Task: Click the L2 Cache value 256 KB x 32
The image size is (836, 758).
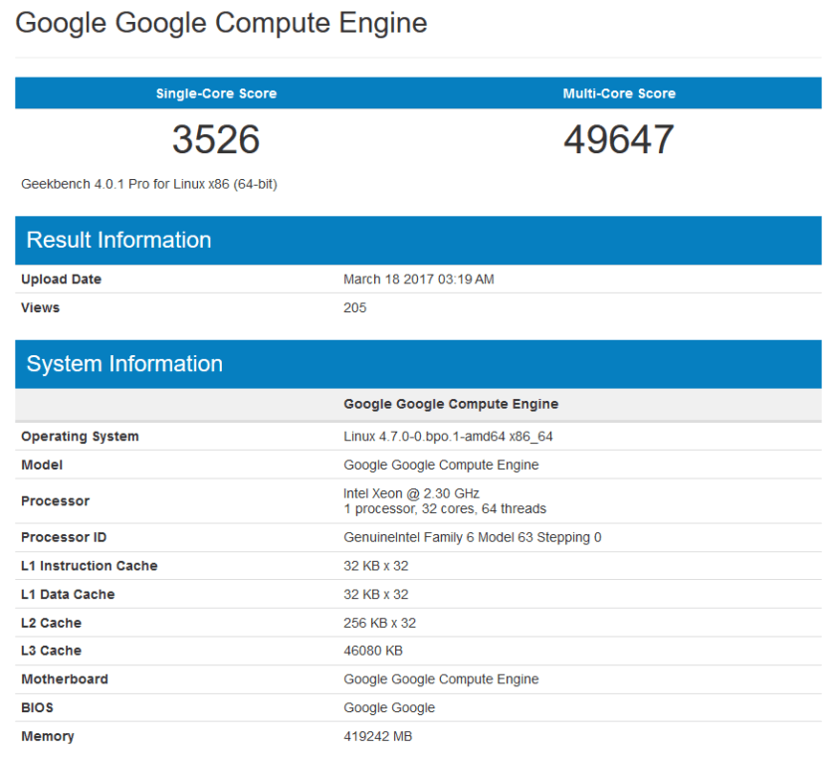Action: pyautogui.click(x=379, y=624)
